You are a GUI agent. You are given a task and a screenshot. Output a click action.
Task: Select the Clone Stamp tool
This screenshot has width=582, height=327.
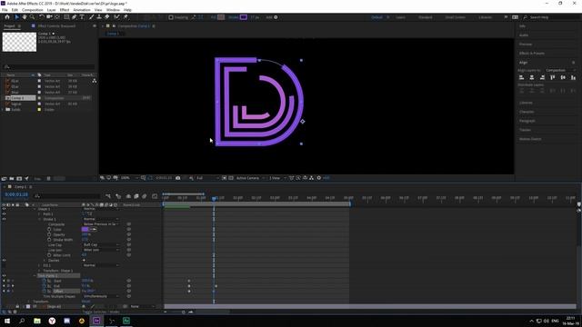[x=99, y=17]
